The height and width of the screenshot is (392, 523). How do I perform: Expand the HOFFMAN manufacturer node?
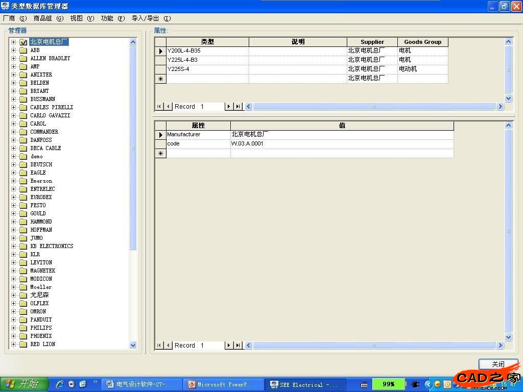pyautogui.click(x=14, y=230)
